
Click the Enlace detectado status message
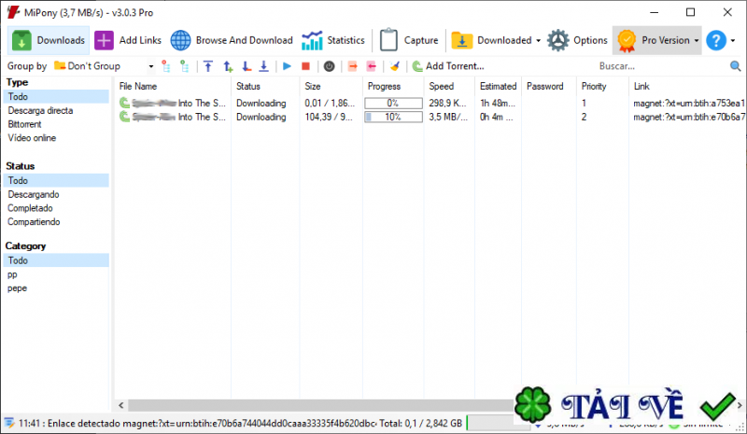coord(197,423)
